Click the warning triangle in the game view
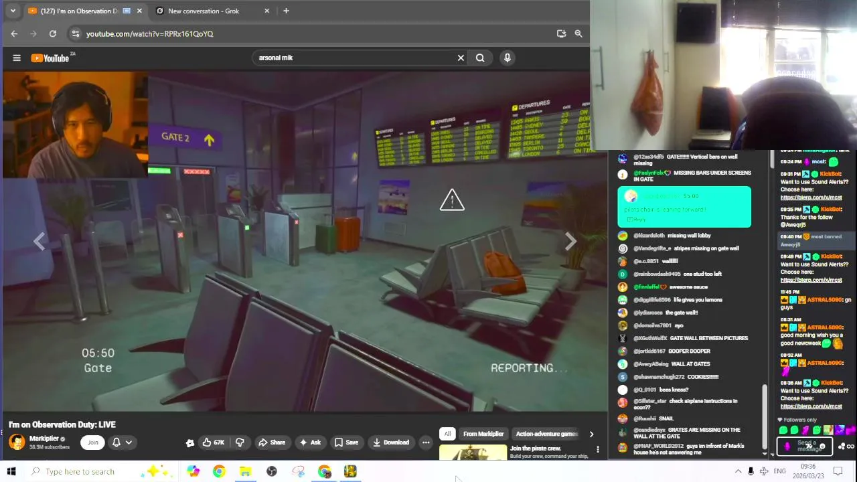Image resolution: width=857 pixels, height=482 pixels. 452,200
